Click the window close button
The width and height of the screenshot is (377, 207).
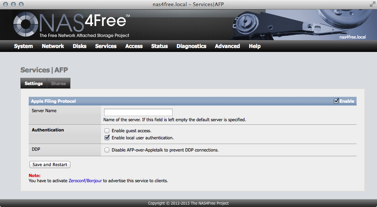[x=6, y=4]
